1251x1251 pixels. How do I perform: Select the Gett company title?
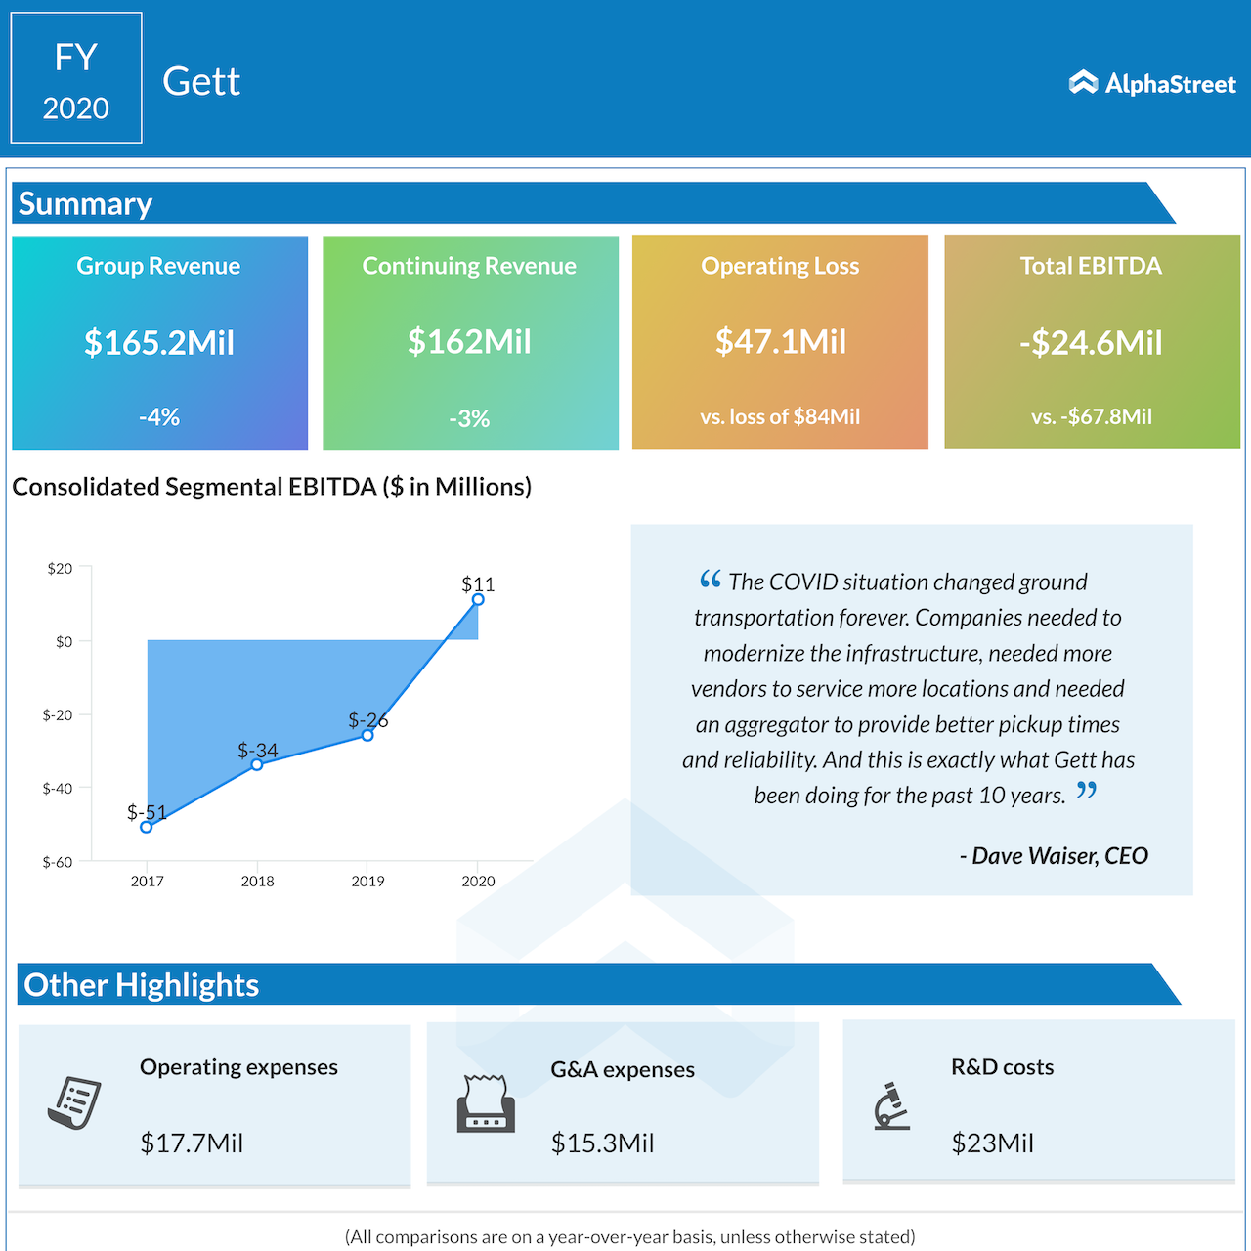[201, 81]
